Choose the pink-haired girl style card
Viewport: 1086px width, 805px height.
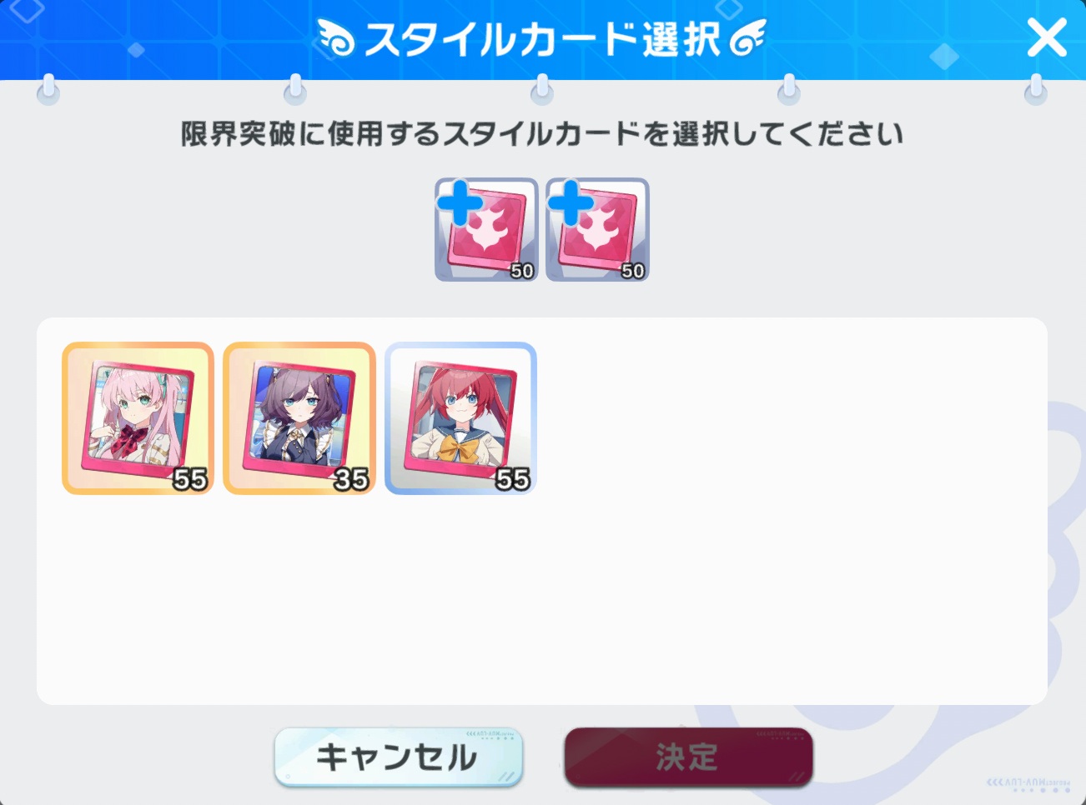click(138, 418)
